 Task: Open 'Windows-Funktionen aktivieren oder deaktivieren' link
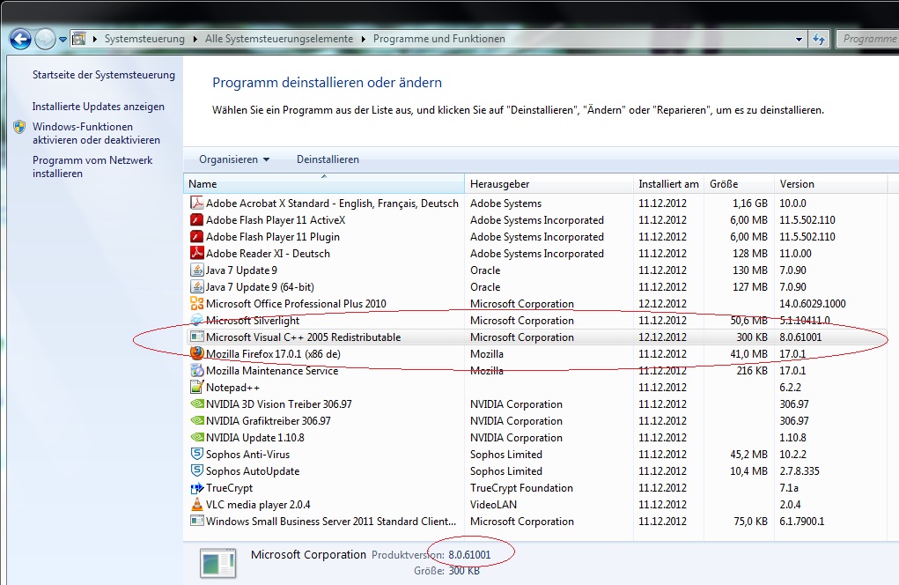click(96, 133)
